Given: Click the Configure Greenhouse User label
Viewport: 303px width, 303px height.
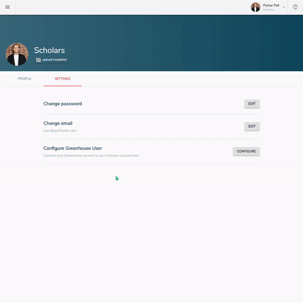Looking at the screenshot, I should pos(72,148).
